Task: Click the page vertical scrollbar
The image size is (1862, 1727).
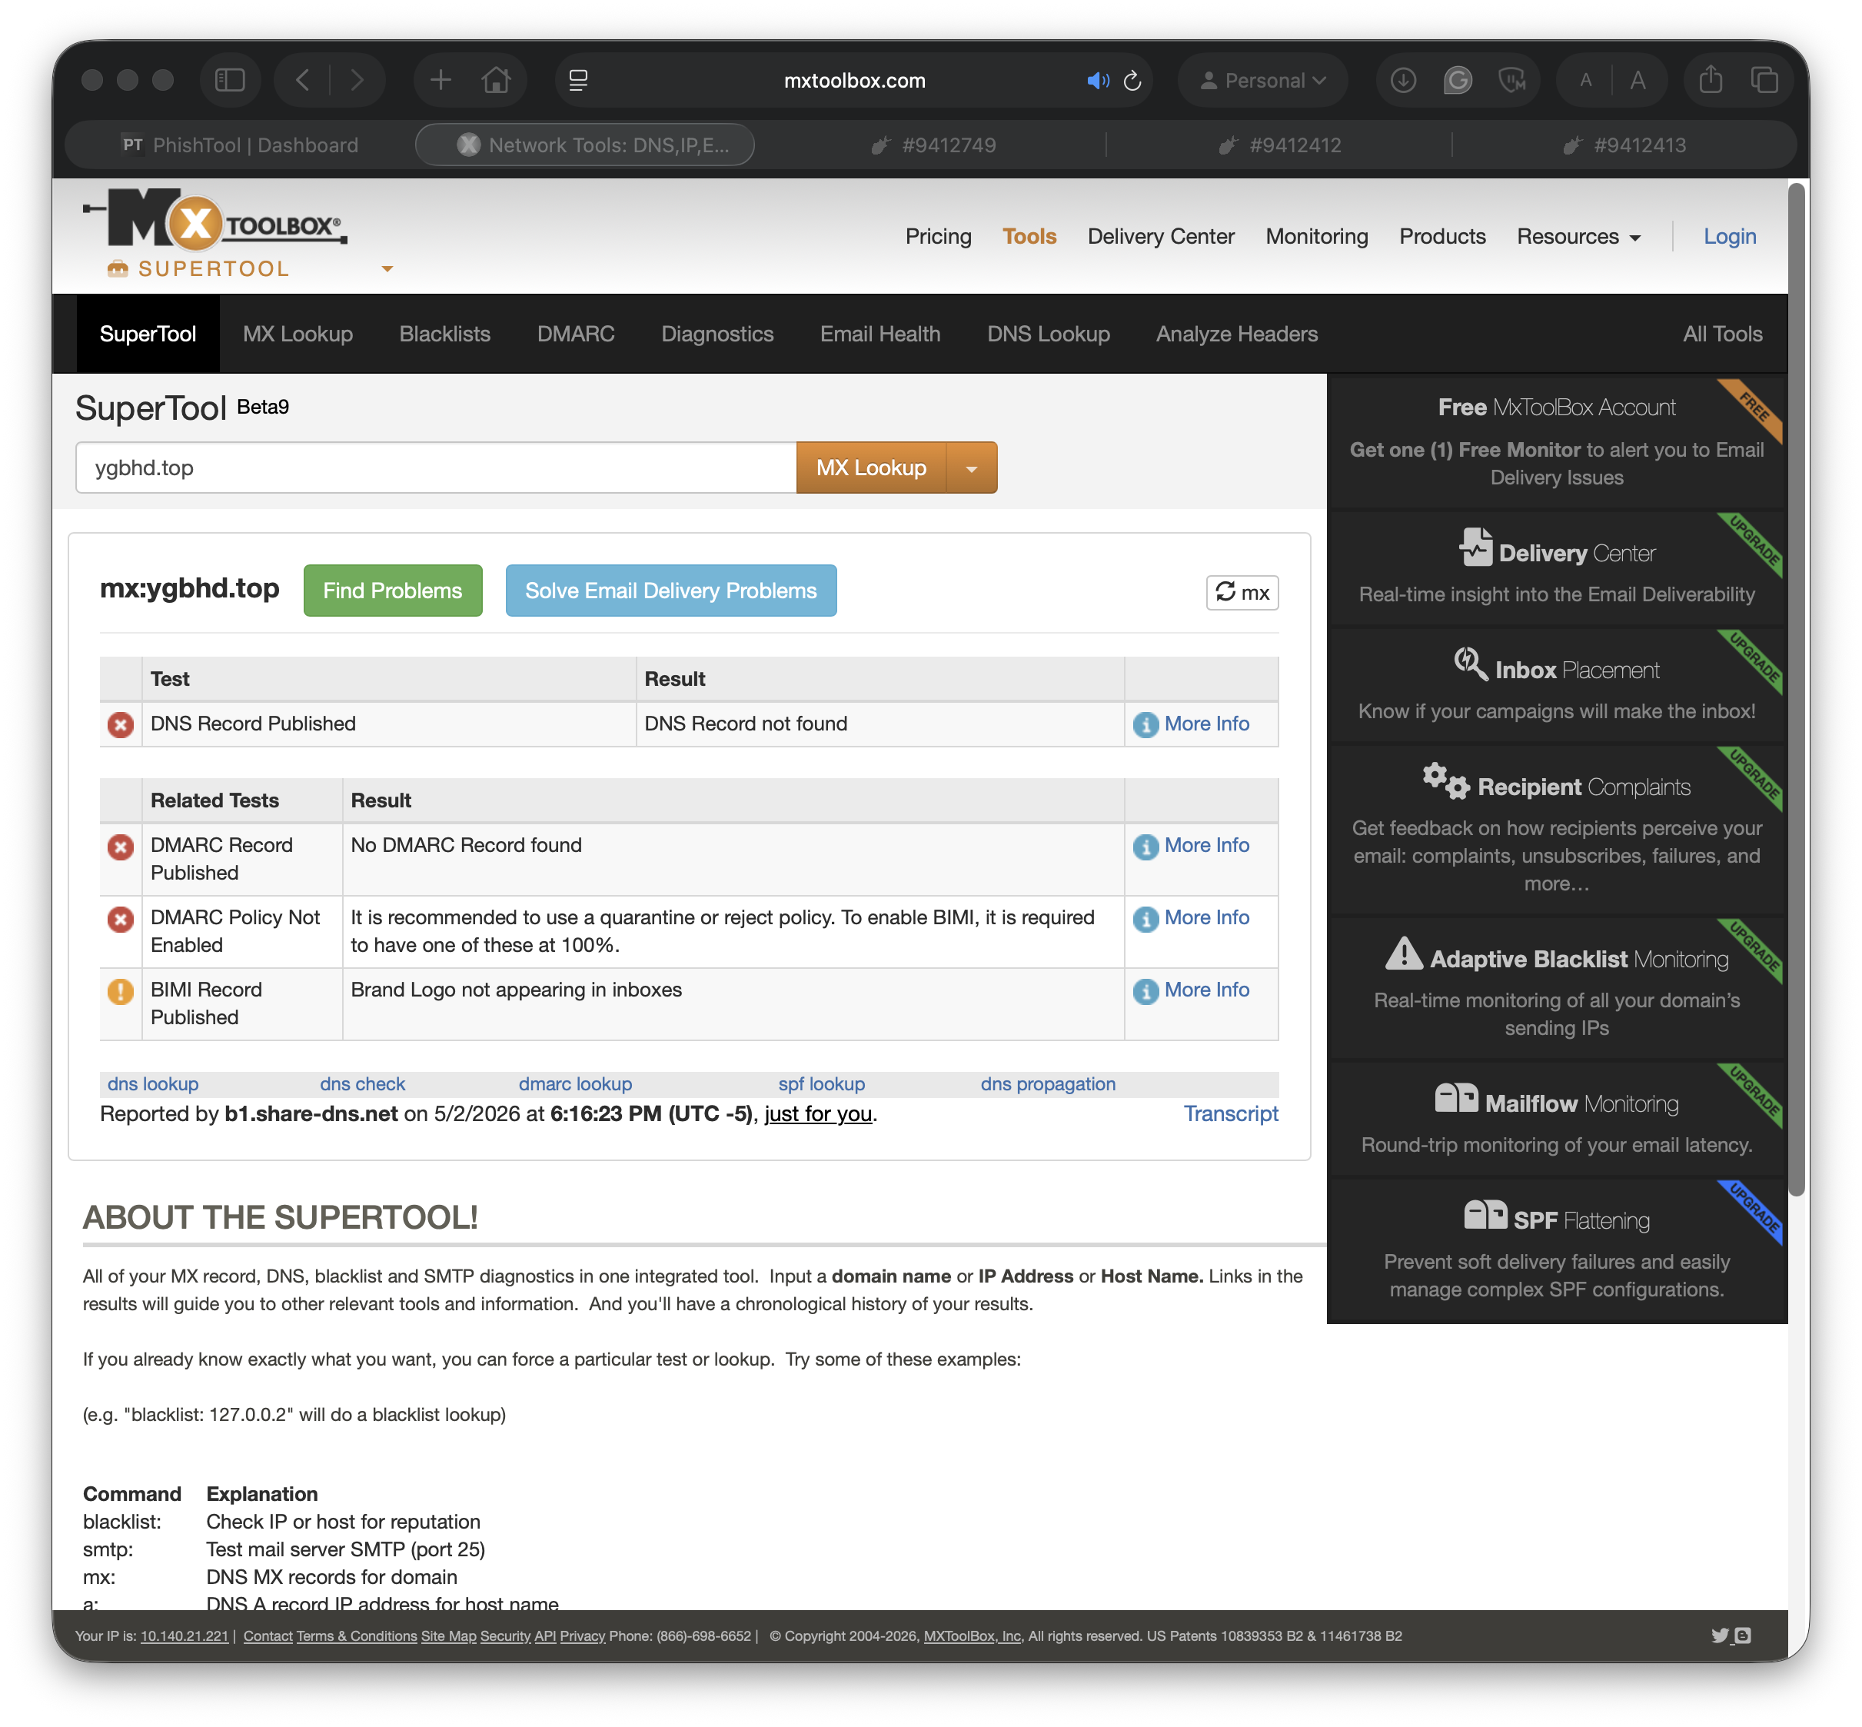Action: pyautogui.click(x=1797, y=690)
